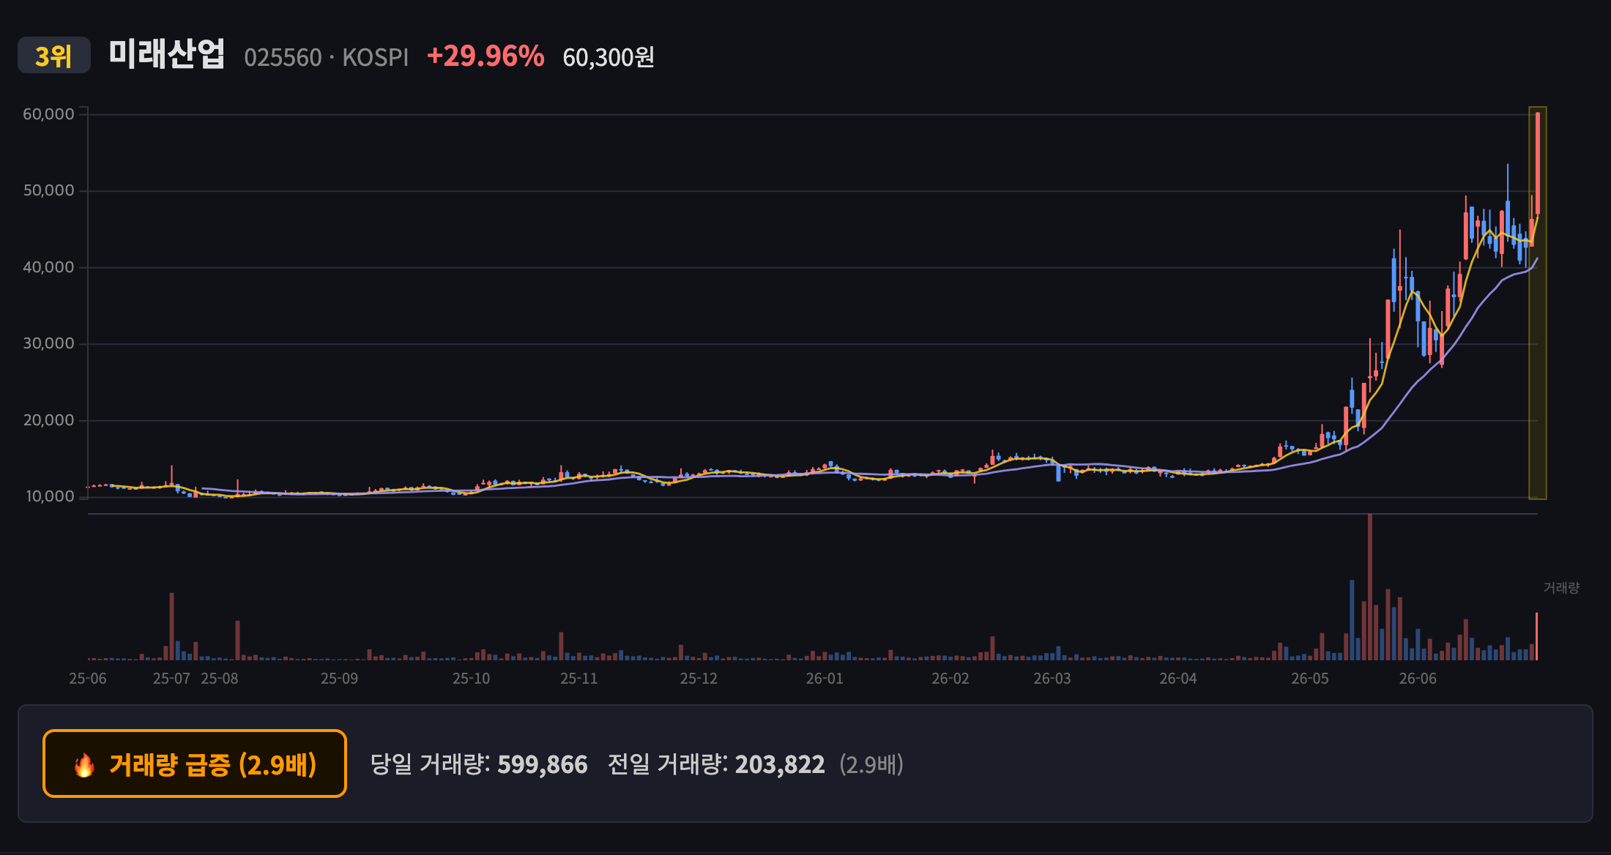Click the tallest volume bar in May 2026
The height and width of the screenshot is (855, 1611).
click(1369, 587)
